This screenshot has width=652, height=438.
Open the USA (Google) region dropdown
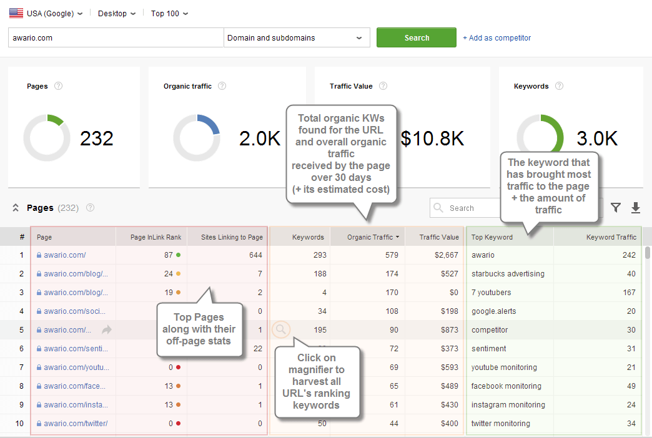[47, 12]
